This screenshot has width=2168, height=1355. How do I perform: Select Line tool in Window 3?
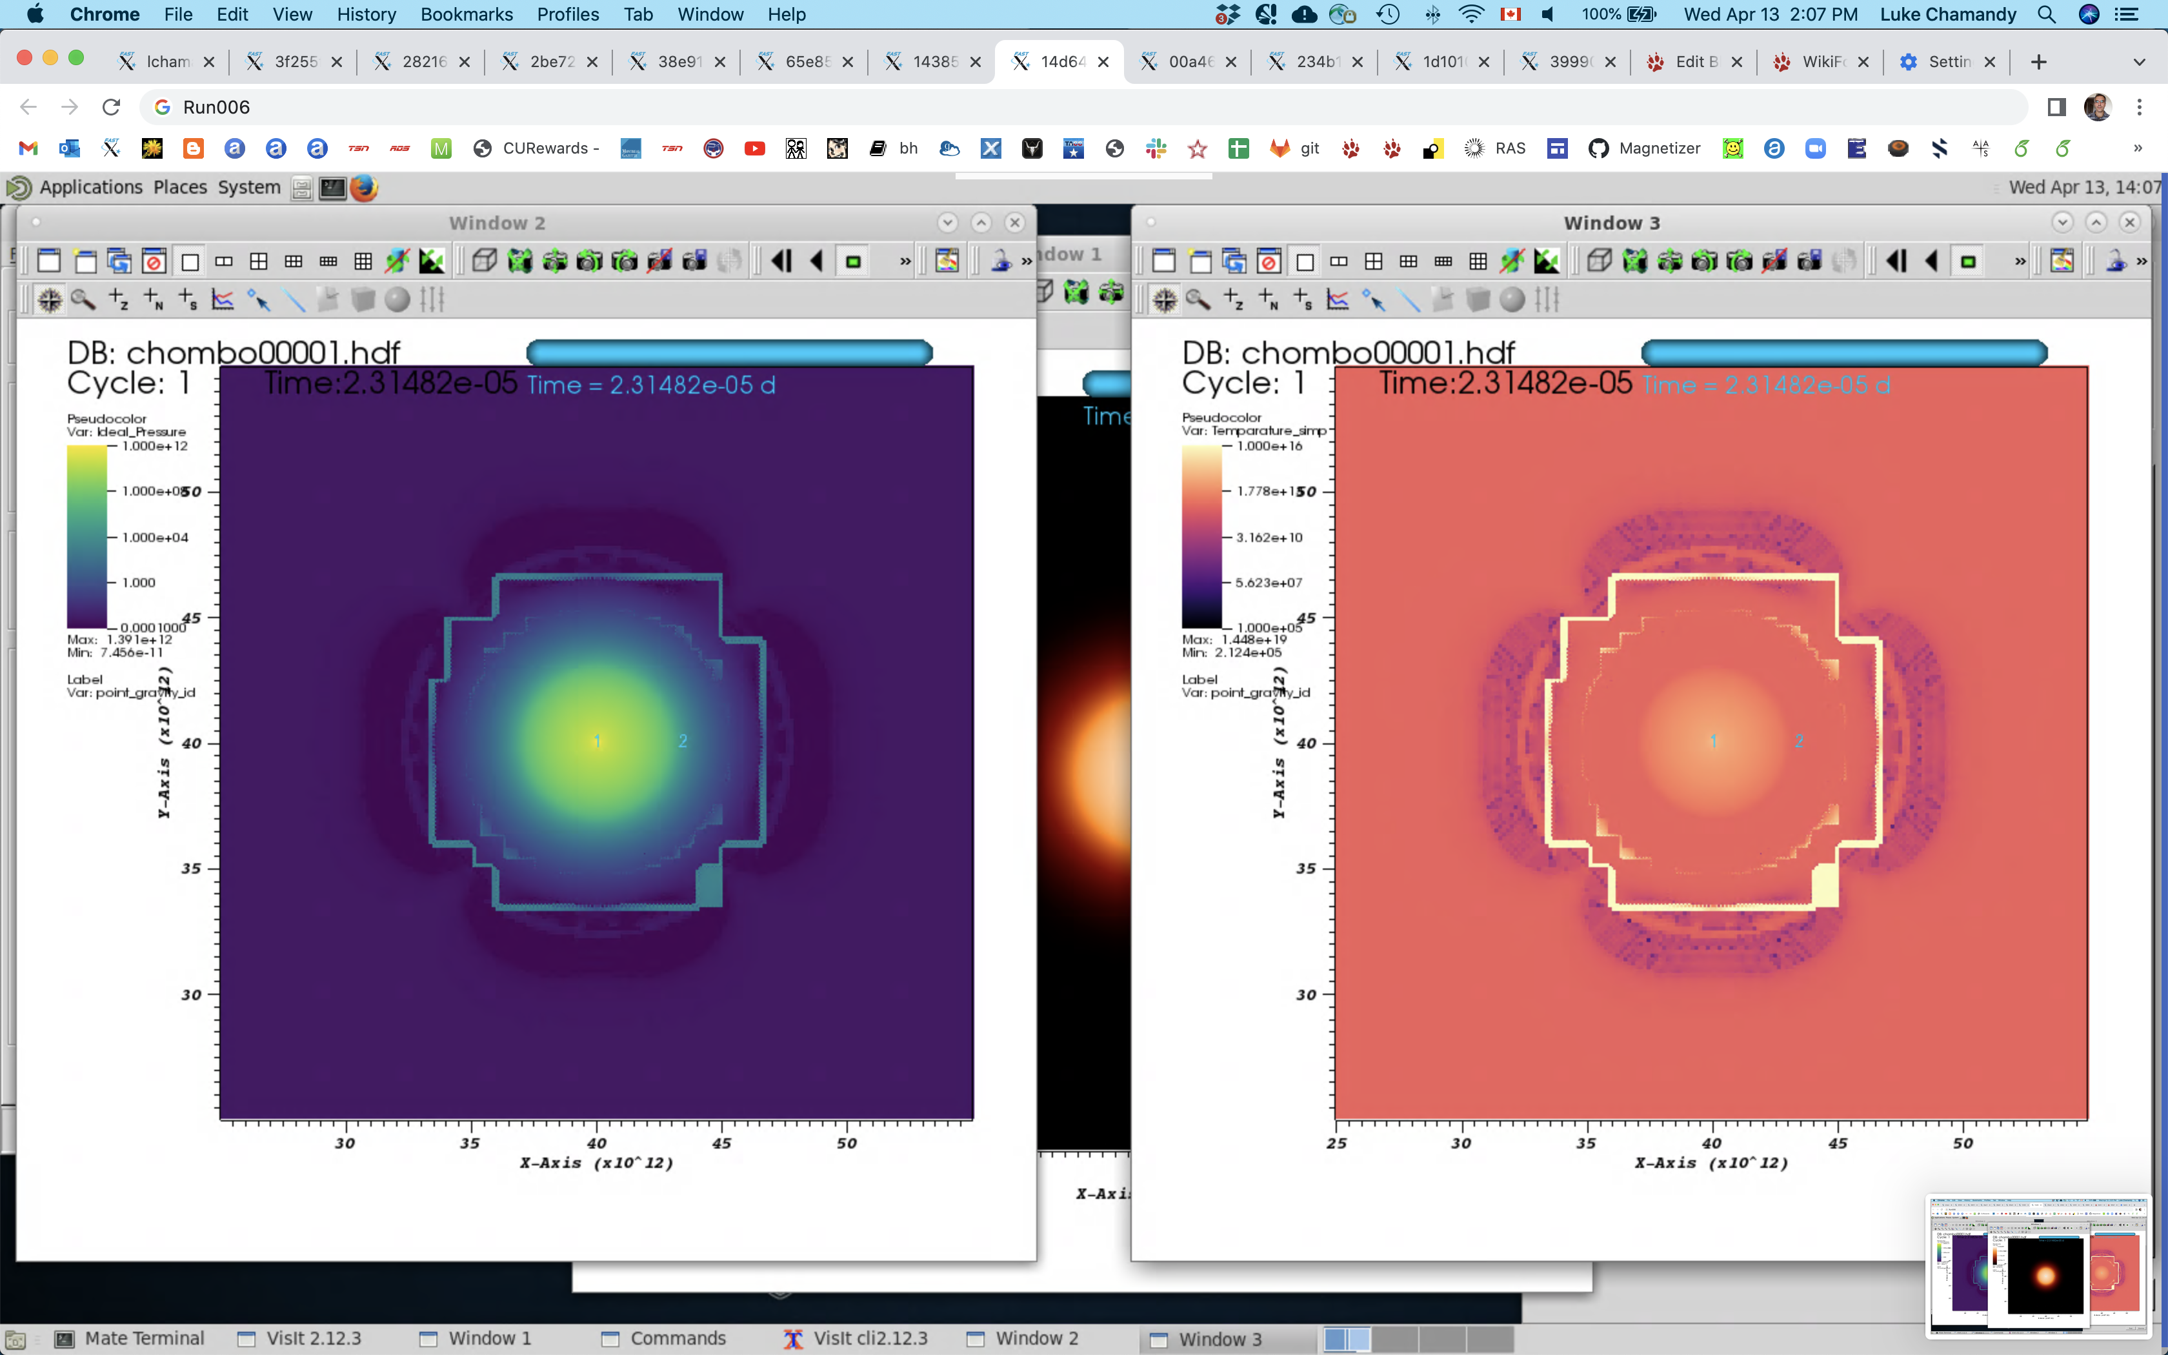(x=1409, y=299)
